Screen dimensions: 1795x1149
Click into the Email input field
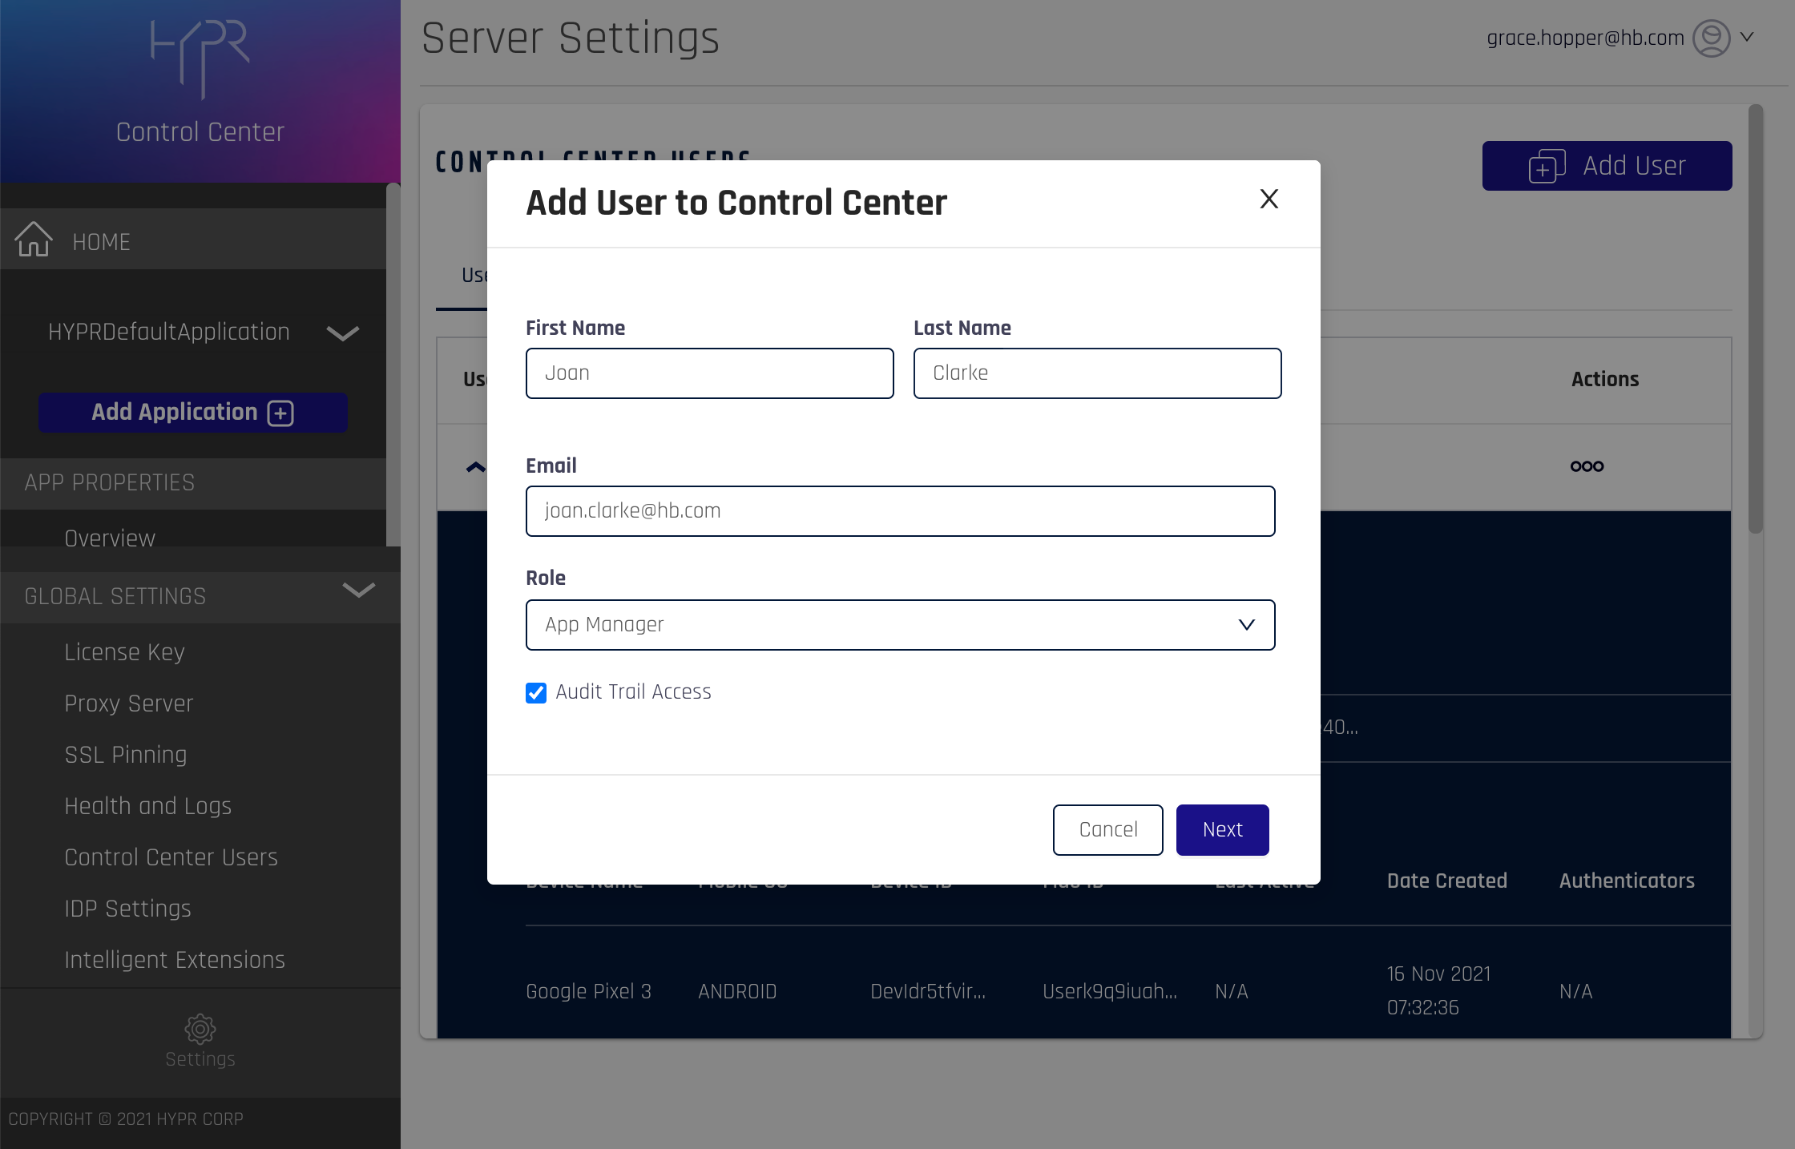pos(900,511)
